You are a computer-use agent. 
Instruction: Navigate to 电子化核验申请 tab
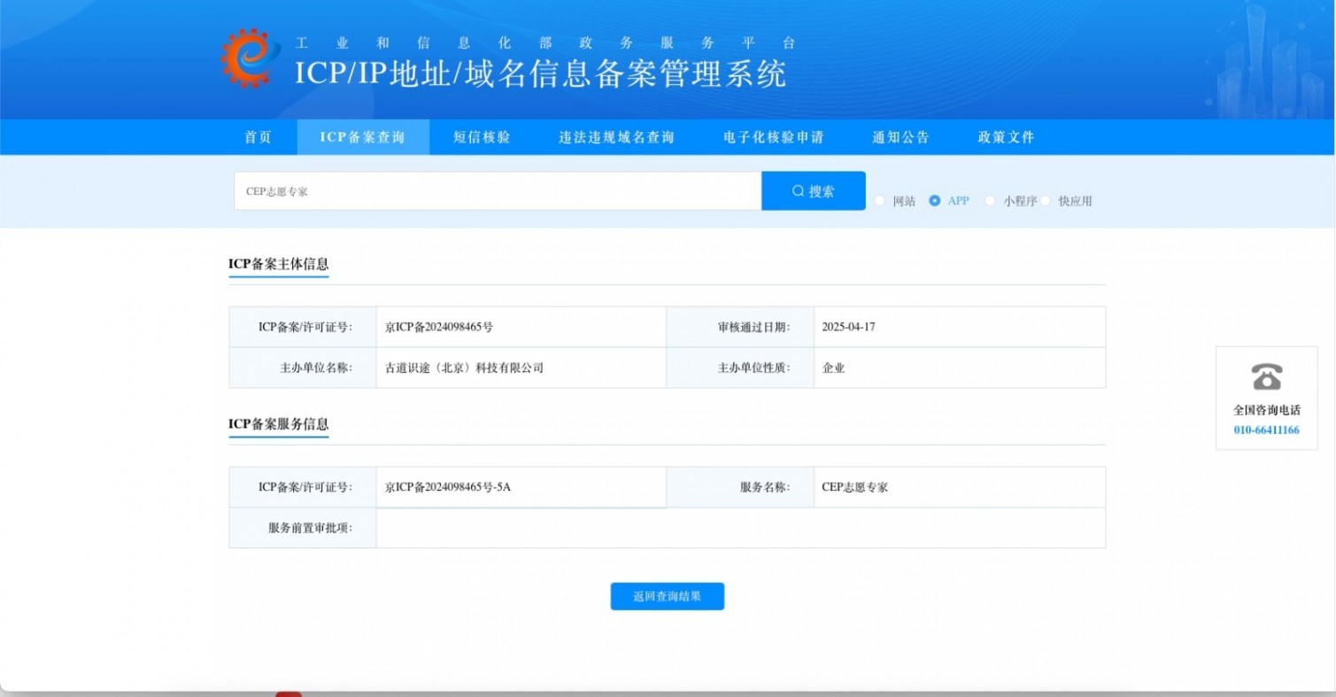[x=773, y=137]
